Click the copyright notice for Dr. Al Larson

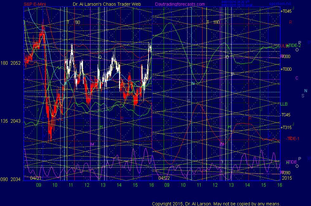[x=216, y=204]
